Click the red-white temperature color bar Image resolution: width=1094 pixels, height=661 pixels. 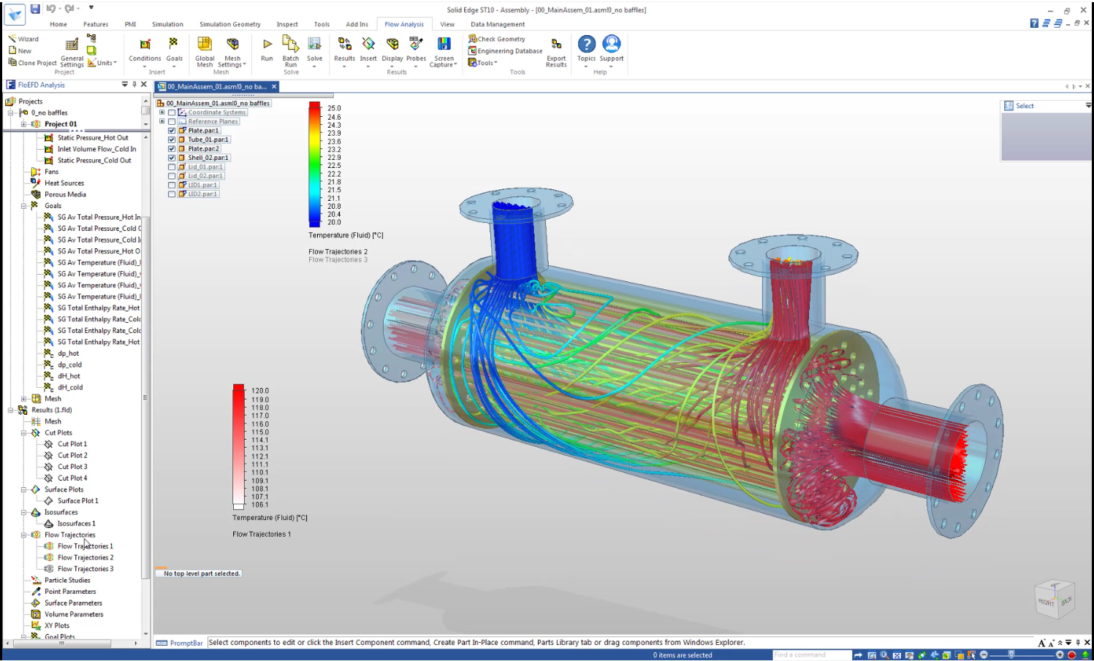[239, 446]
